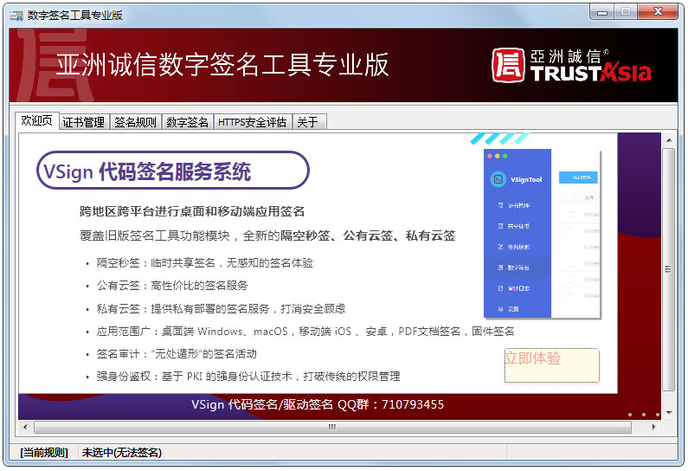Click the horizontal scrollbar right arrow
The width and height of the screenshot is (688, 471).
coord(653,427)
